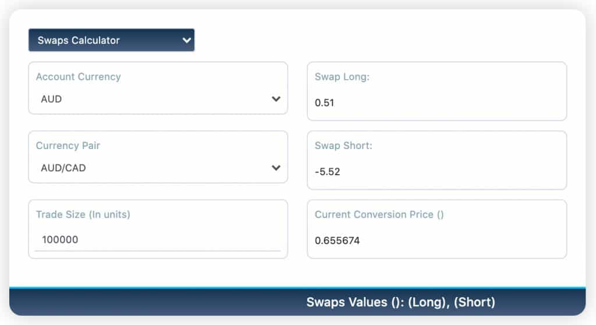This screenshot has width=596, height=325.
Task: Click the Current Conversion Price label
Action: coord(379,214)
